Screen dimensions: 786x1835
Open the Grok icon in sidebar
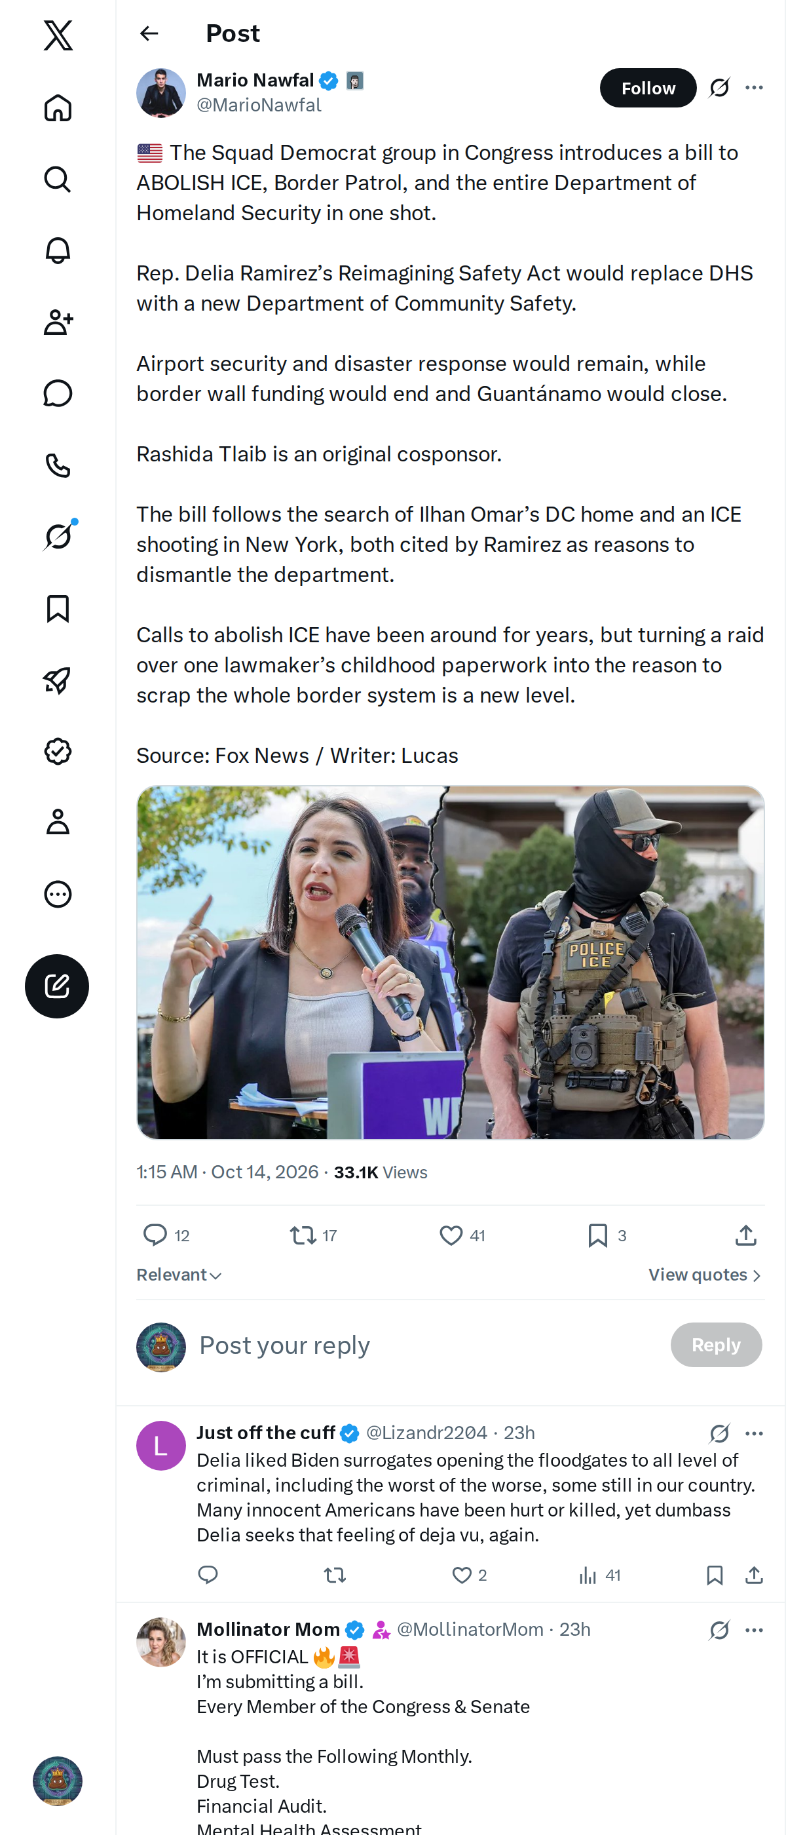(x=58, y=536)
